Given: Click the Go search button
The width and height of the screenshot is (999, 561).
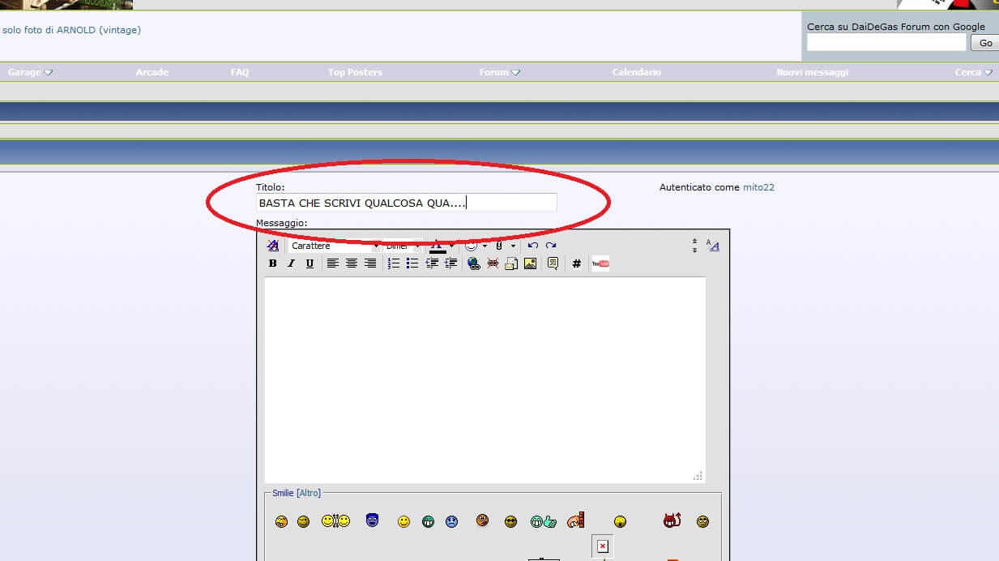Looking at the screenshot, I should coord(985,43).
